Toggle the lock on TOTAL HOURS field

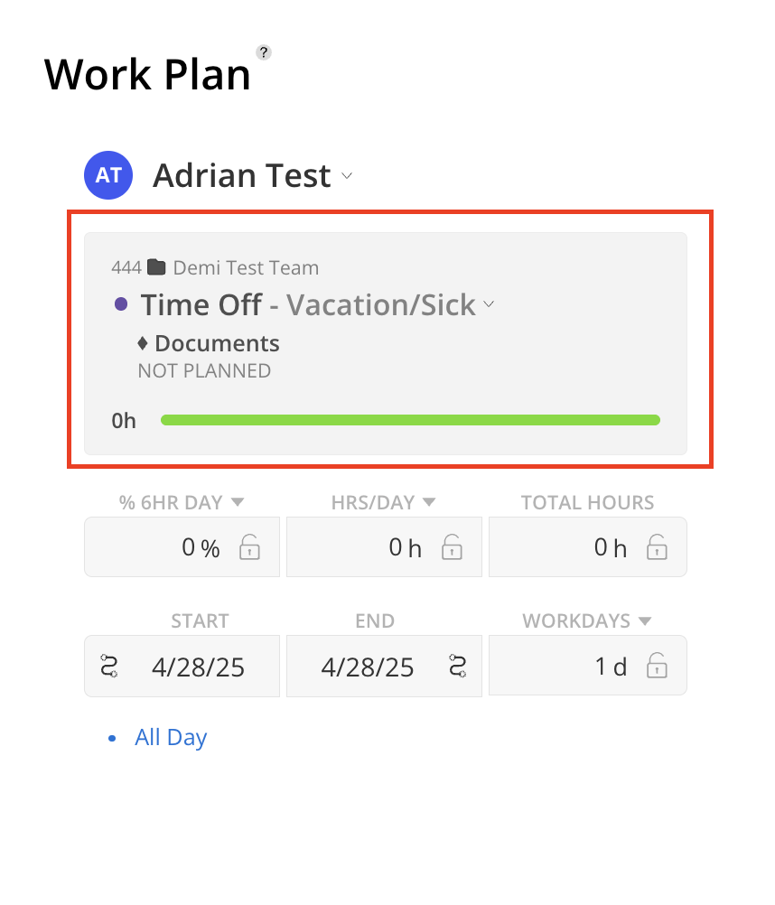(657, 547)
